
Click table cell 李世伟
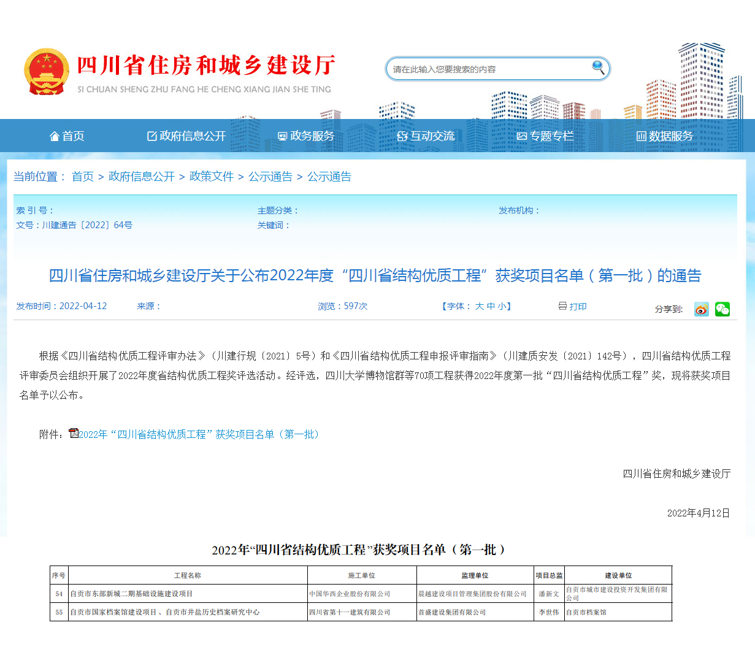point(549,612)
